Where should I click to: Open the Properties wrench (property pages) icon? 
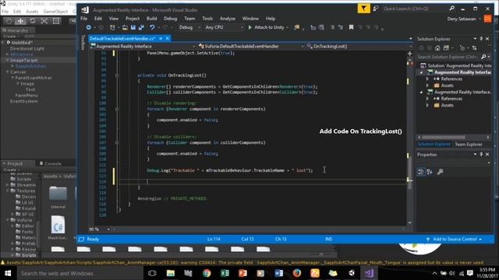coord(440,172)
